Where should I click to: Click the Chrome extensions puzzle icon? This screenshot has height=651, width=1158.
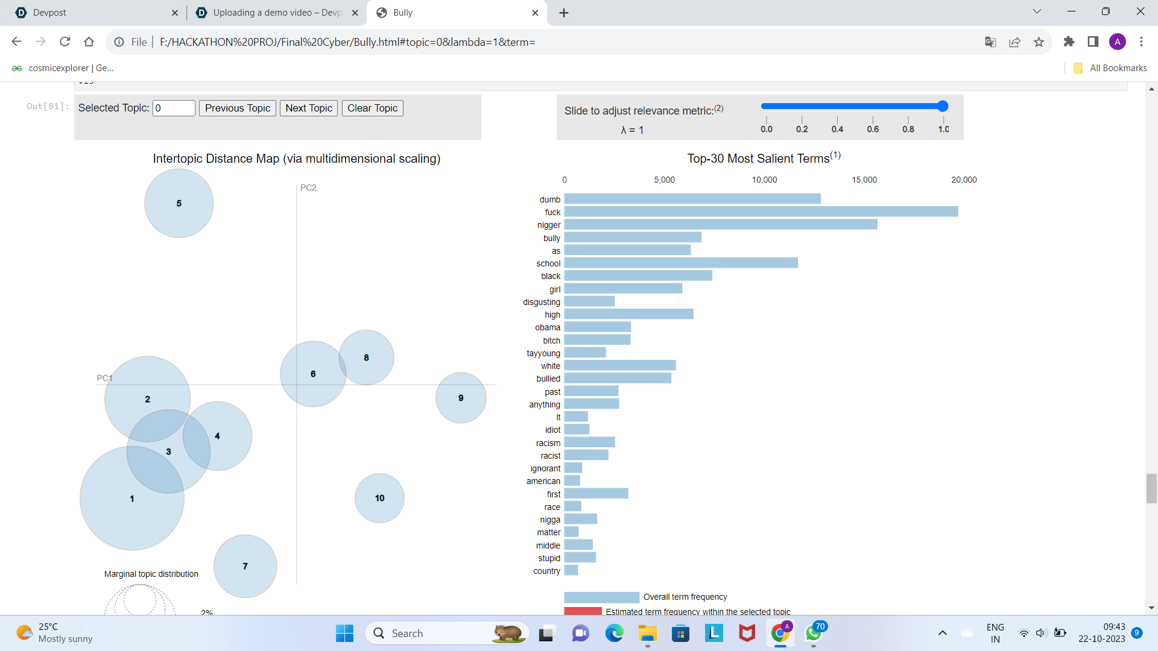[1069, 42]
